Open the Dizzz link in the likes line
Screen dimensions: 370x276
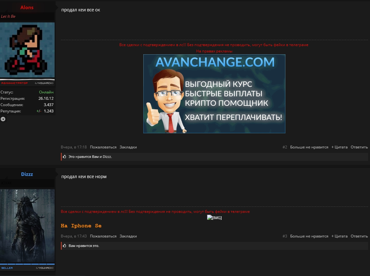coord(107,157)
